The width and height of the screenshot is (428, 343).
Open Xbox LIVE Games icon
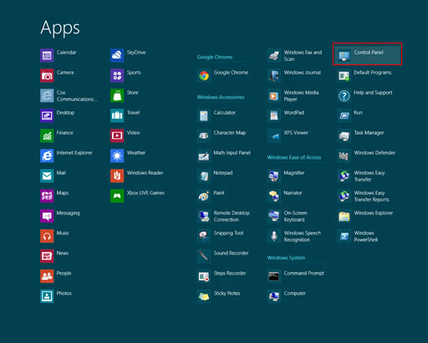(x=117, y=196)
